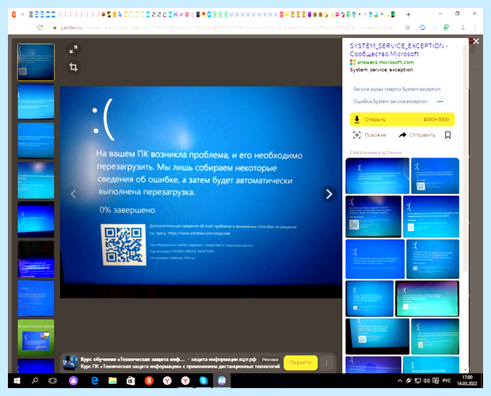Viewport: 491px width, 396px height.
Task: Click the yellow Перейти ad button
Action: 300,363
